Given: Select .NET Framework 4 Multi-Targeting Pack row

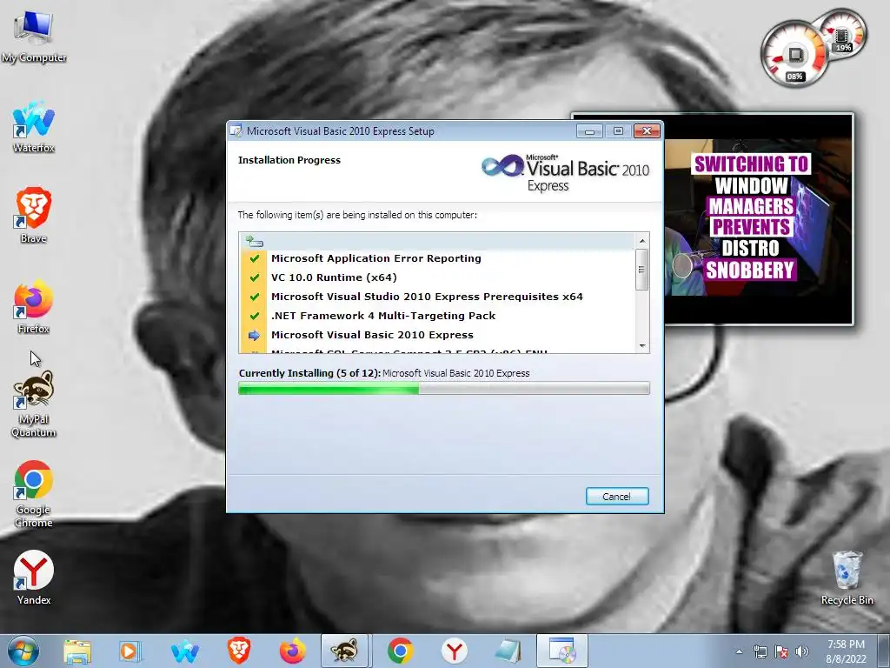Looking at the screenshot, I should tap(437, 316).
